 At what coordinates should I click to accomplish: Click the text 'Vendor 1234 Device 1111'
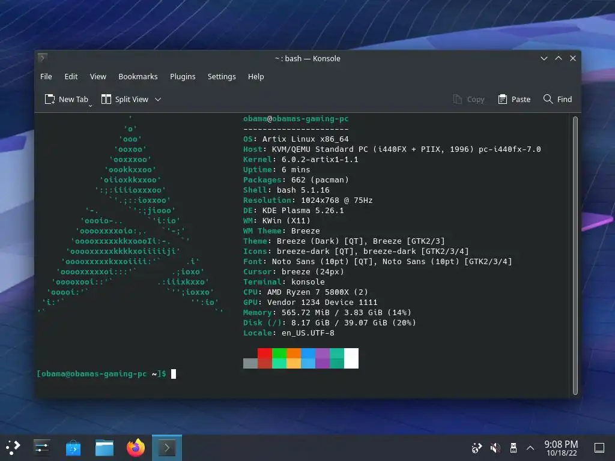tap(323, 303)
